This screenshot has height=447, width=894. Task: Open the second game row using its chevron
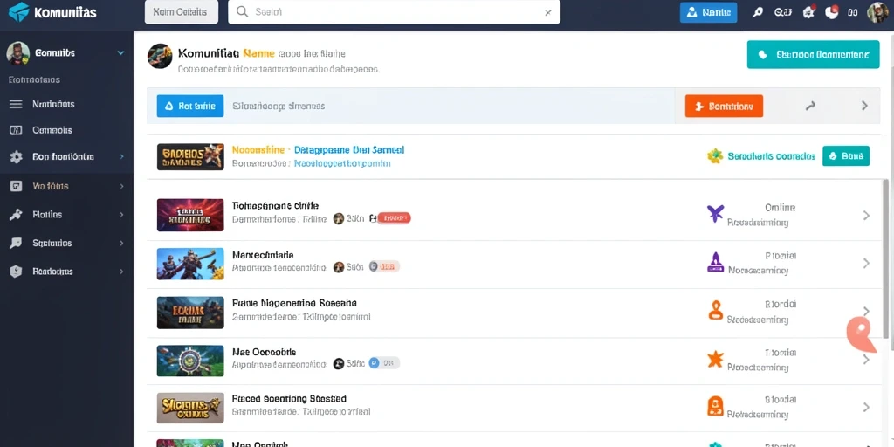point(866,263)
